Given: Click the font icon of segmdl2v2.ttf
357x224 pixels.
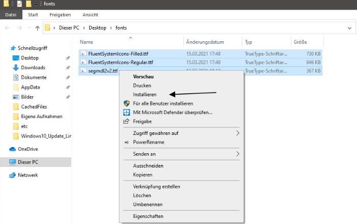Looking at the screenshot, I should coord(84,71).
